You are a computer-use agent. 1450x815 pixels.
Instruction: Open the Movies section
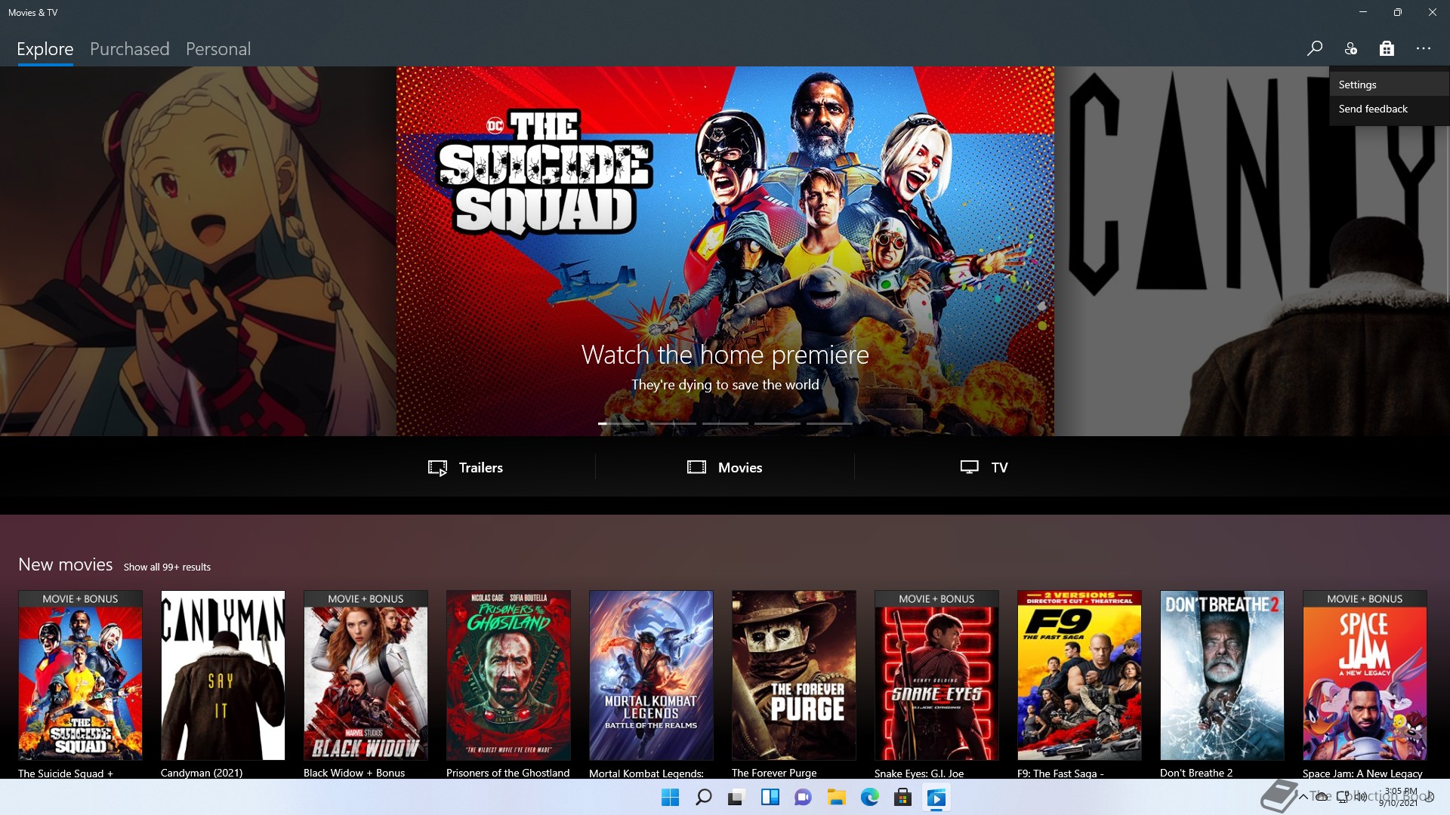[x=725, y=468]
